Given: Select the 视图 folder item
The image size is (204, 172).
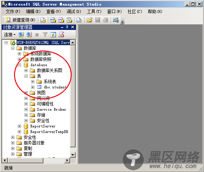Looking at the screenshot, I should (x=41, y=93).
